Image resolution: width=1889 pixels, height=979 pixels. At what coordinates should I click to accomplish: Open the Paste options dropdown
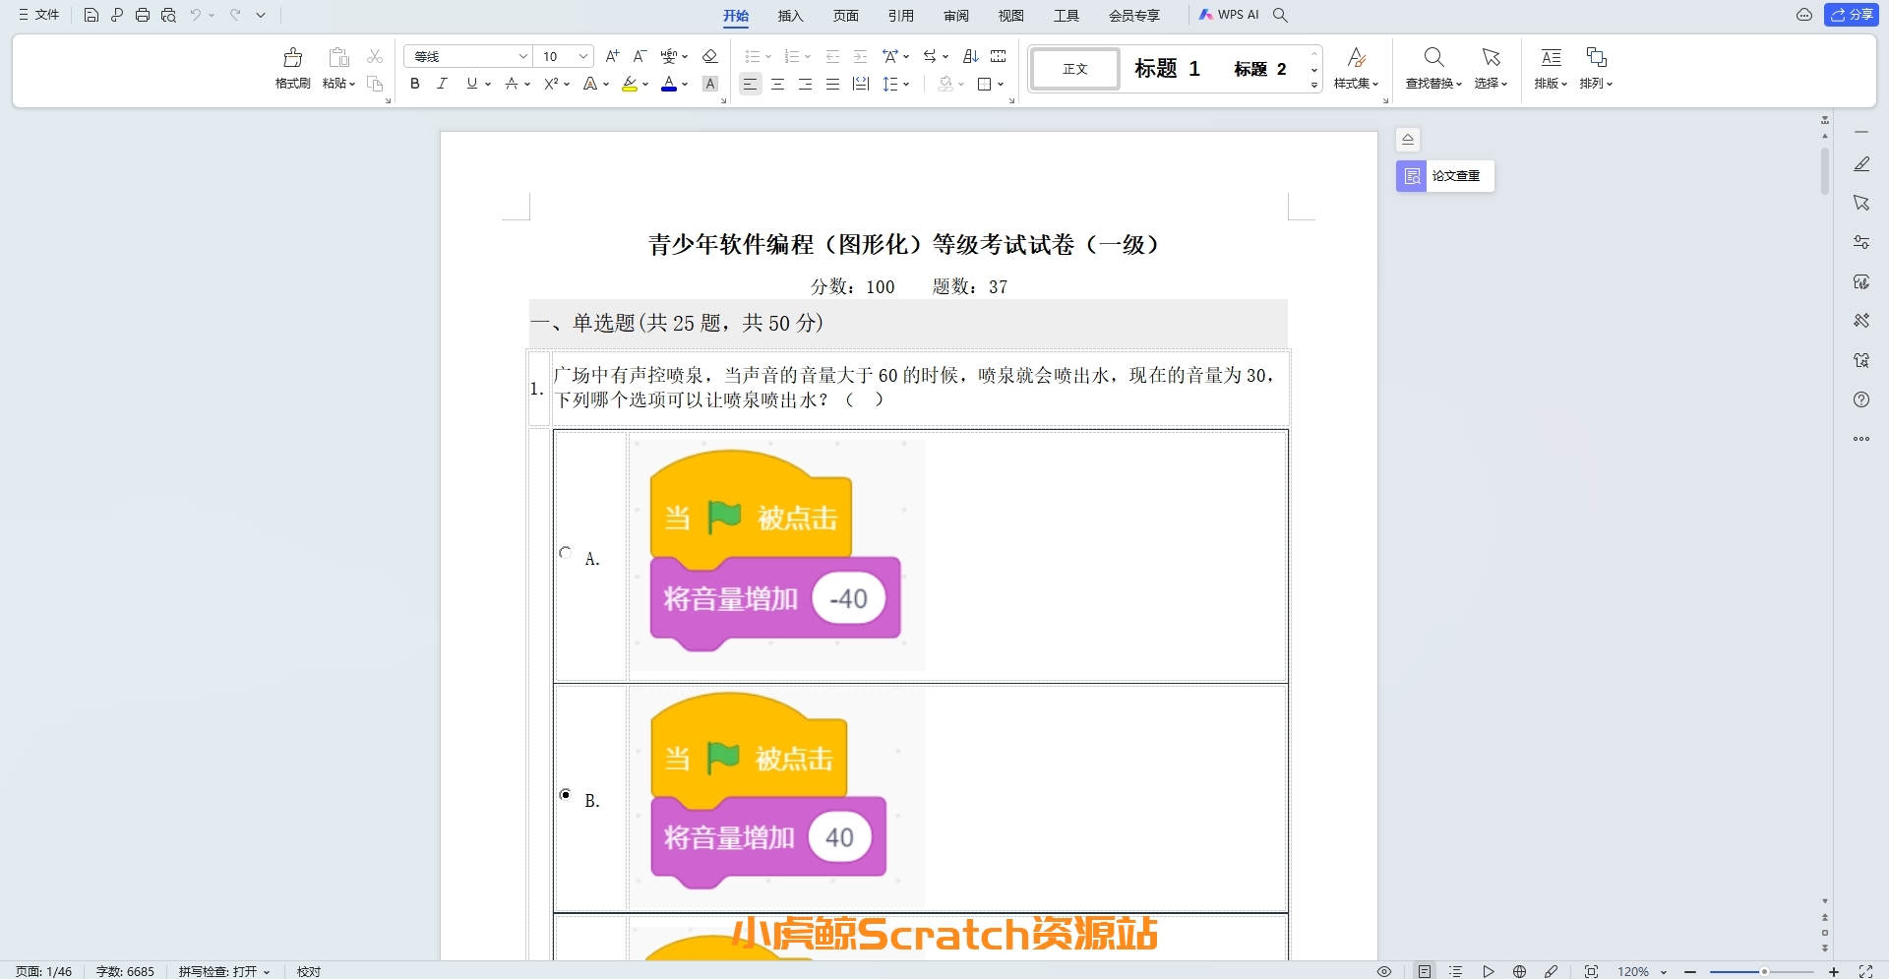(x=339, y=84)
